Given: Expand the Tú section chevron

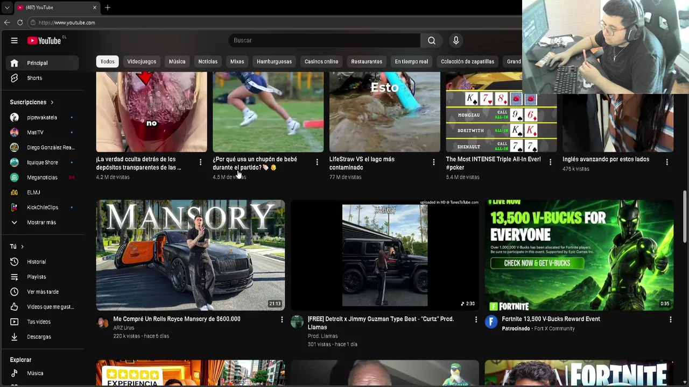Looking at the screenshot, I should tap(22, 247).
